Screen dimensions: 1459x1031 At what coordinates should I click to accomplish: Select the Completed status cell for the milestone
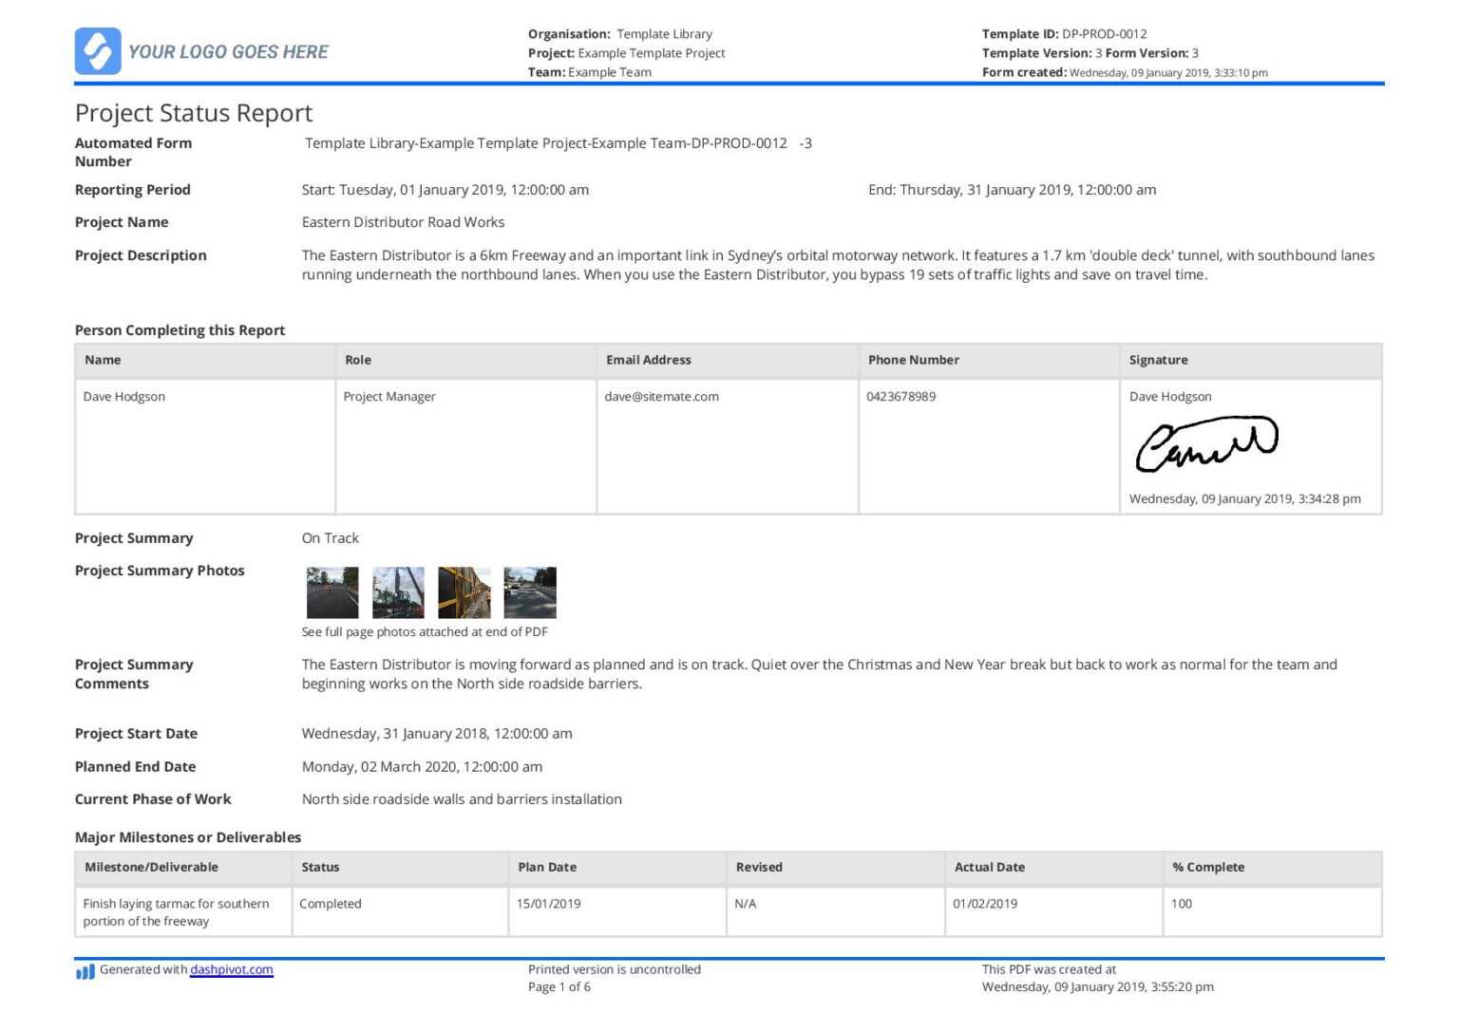[331, 903]
